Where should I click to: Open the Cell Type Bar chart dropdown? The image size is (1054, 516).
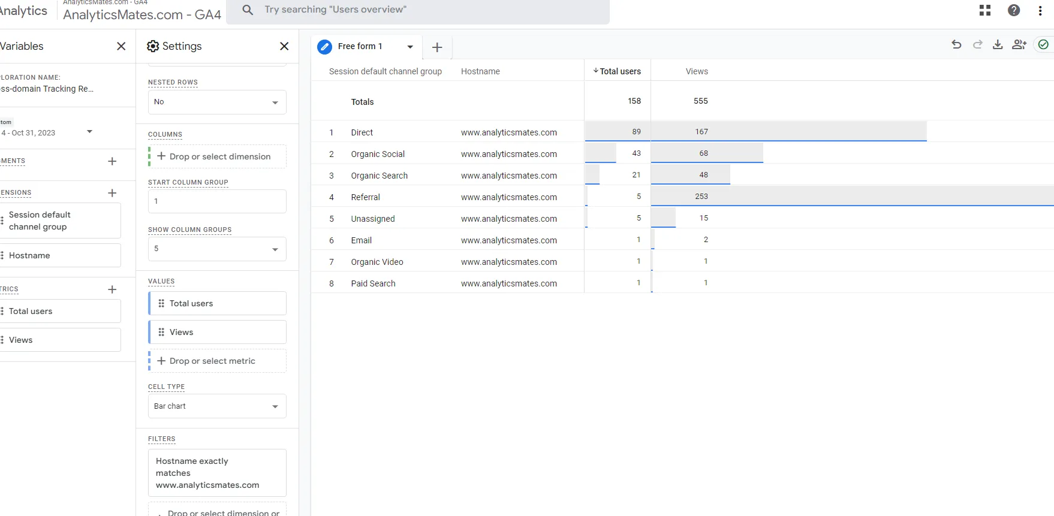tap(217, 406)
